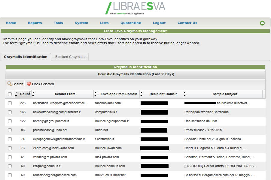Select sender expopagenews@fieramilanomedia.it
Viewport: 271px width, 180px height.
[59, 139]
